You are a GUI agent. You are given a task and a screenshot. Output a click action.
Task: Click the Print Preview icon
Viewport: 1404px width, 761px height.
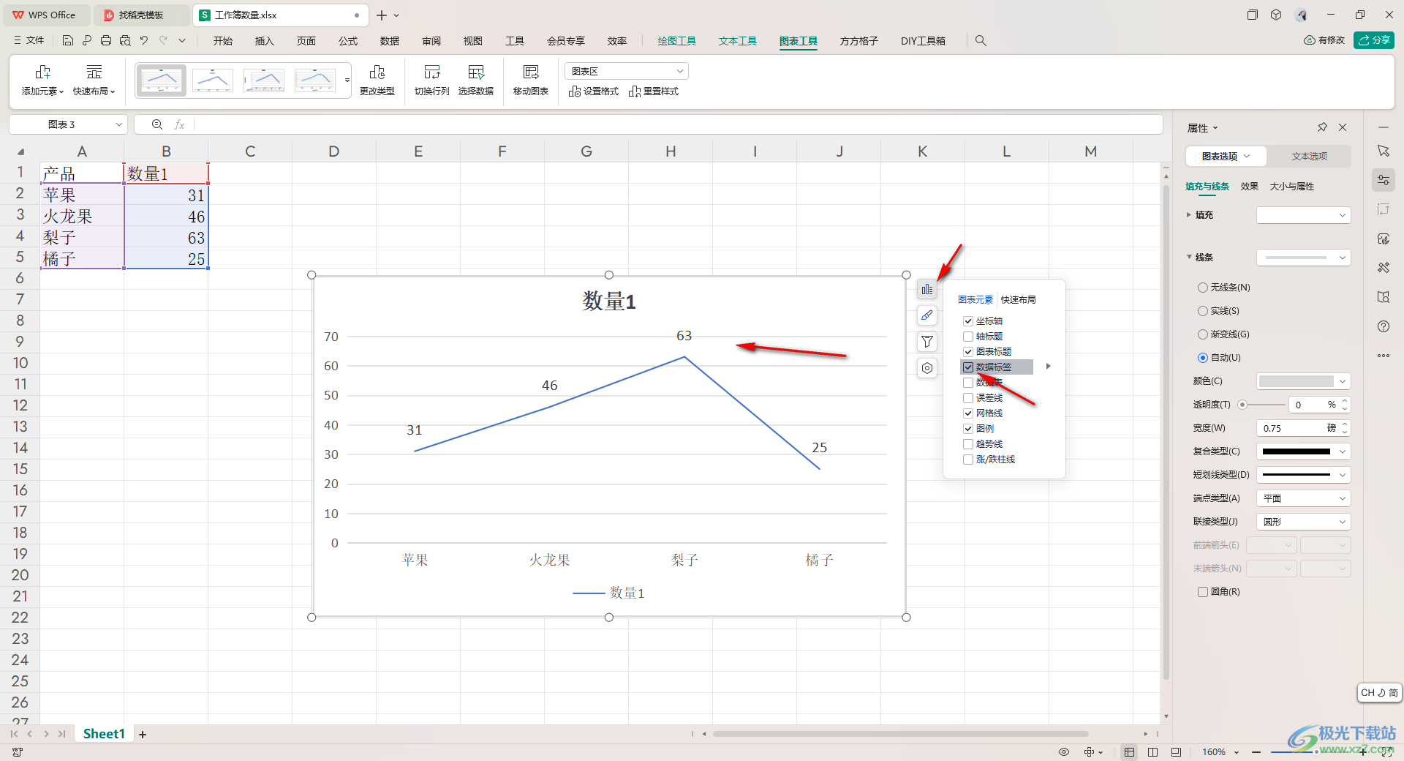pos(125,41)
